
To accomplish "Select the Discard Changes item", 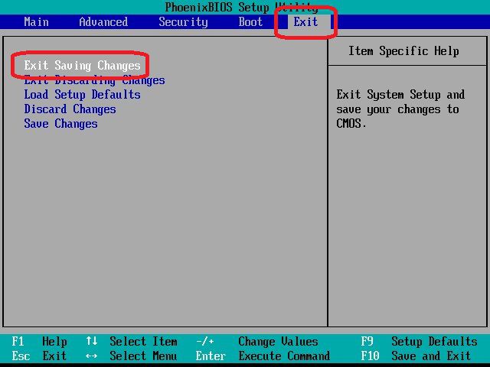I will tap(70, 109).
